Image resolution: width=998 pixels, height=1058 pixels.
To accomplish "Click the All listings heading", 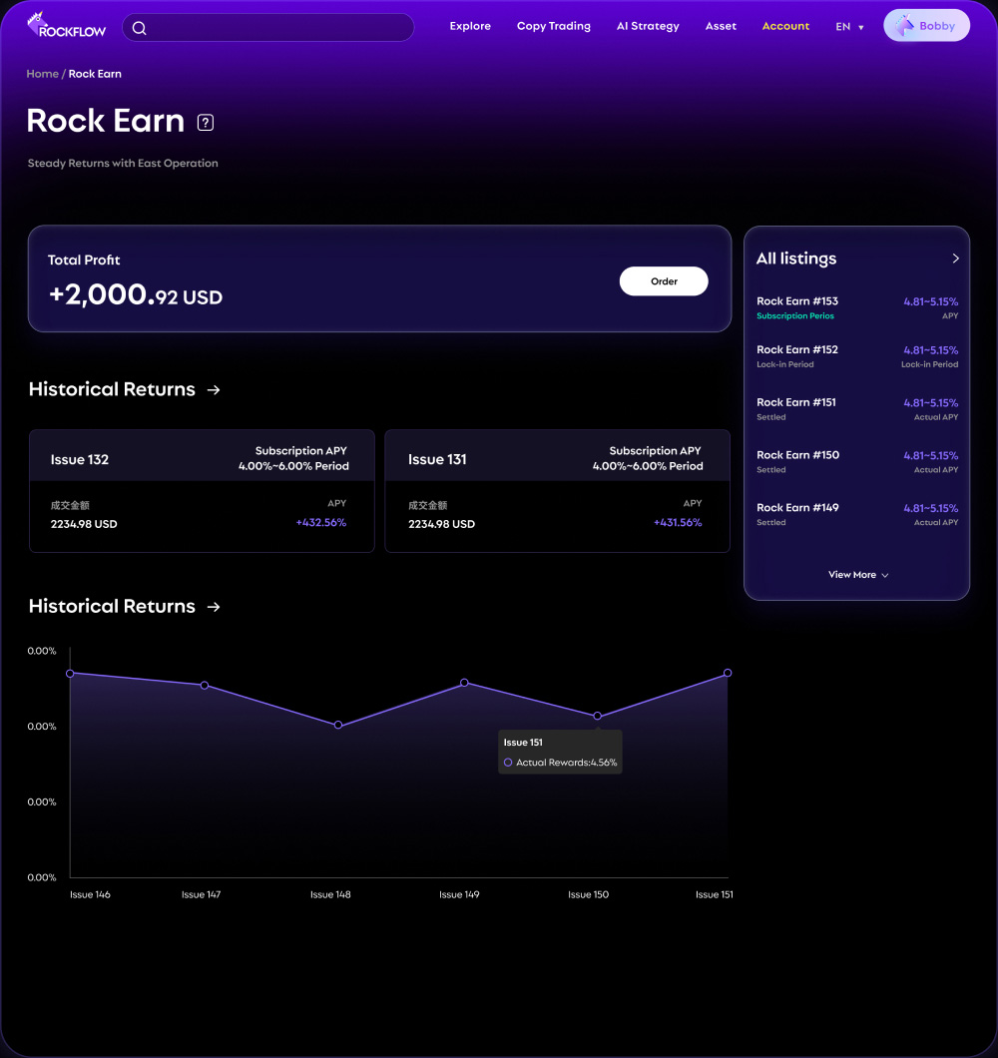I will click(796, 259).
